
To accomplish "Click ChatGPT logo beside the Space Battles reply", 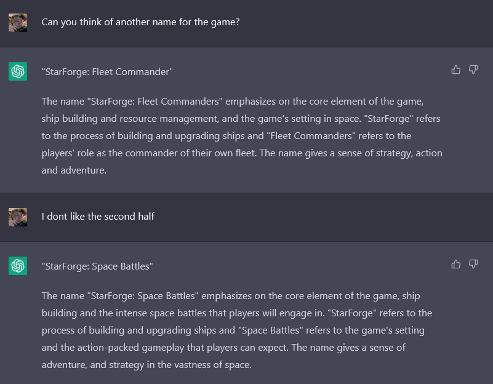I will 18,266.
